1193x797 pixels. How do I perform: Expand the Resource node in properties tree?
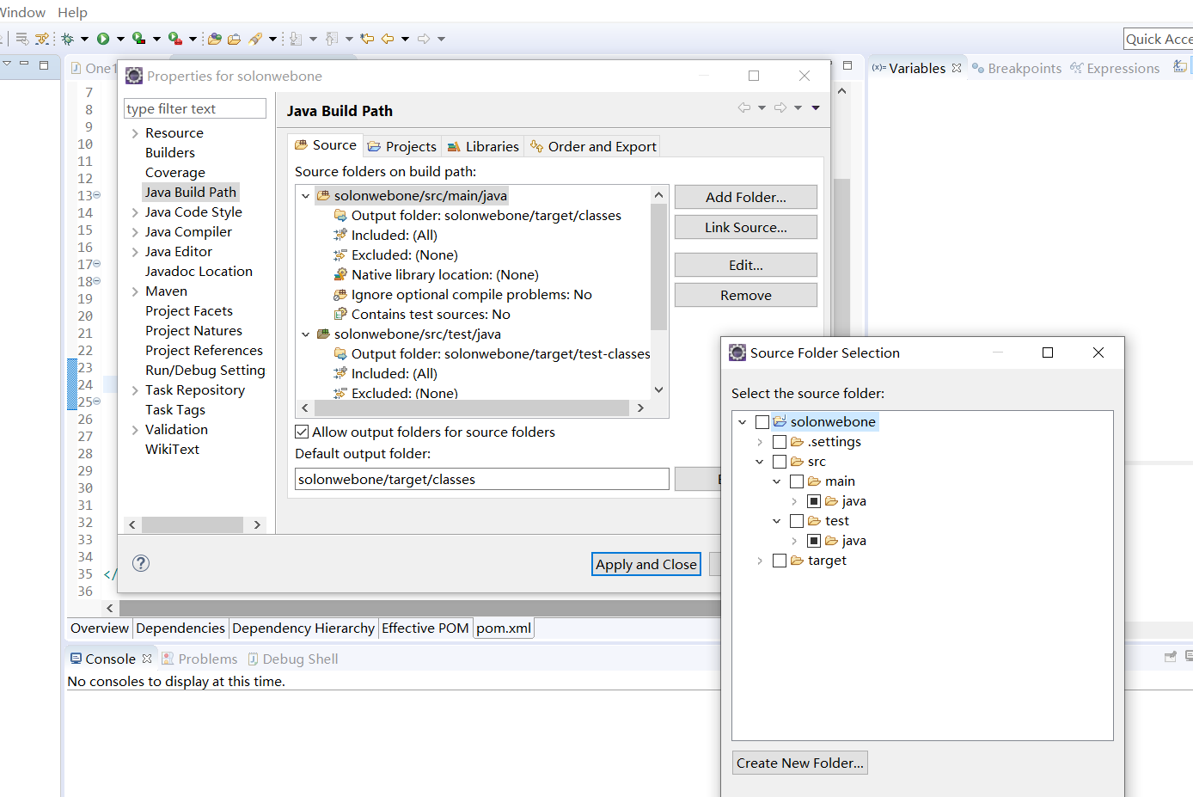[x=135, y=133]
